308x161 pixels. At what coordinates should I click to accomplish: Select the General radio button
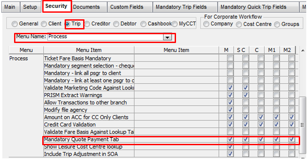tap(15, 24)
